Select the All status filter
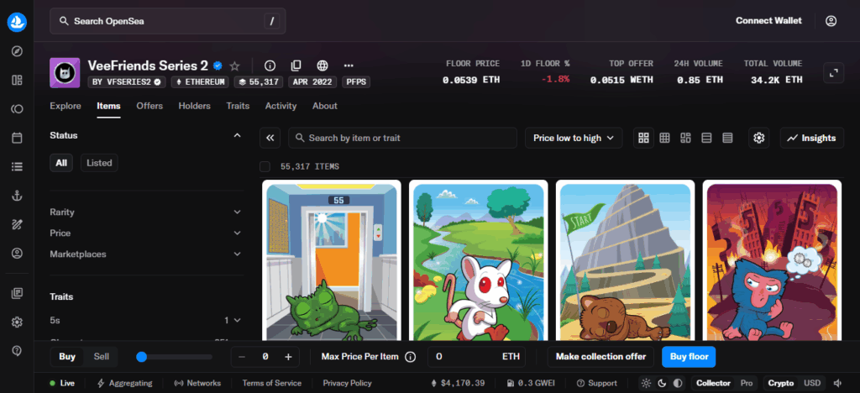The height and width of the screenshot is (393, 860). [61, 163]
